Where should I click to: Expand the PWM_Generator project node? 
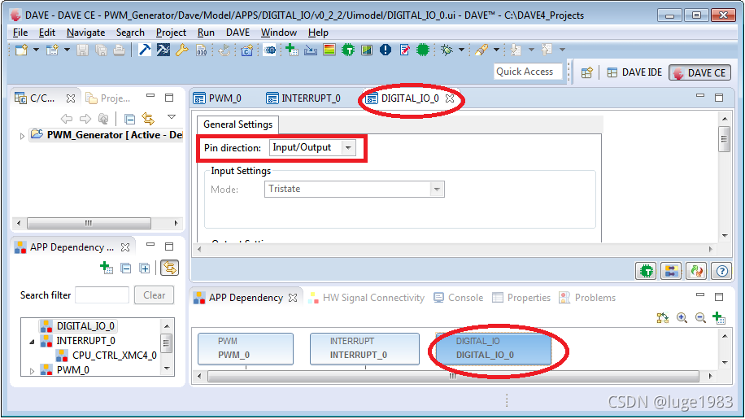pyautogui.click(x=22, y=136)
